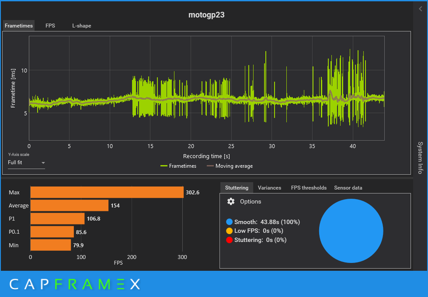Screen dimensions: 428x297
Task: Toggle the Moving average legend entry
Action: [230, 166]
